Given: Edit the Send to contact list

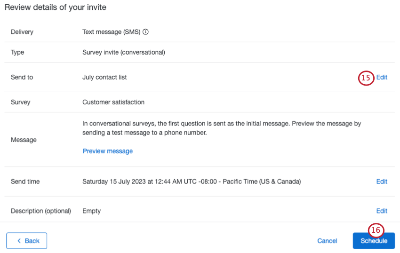Looking at the screenshot, I should coord(382,78).
